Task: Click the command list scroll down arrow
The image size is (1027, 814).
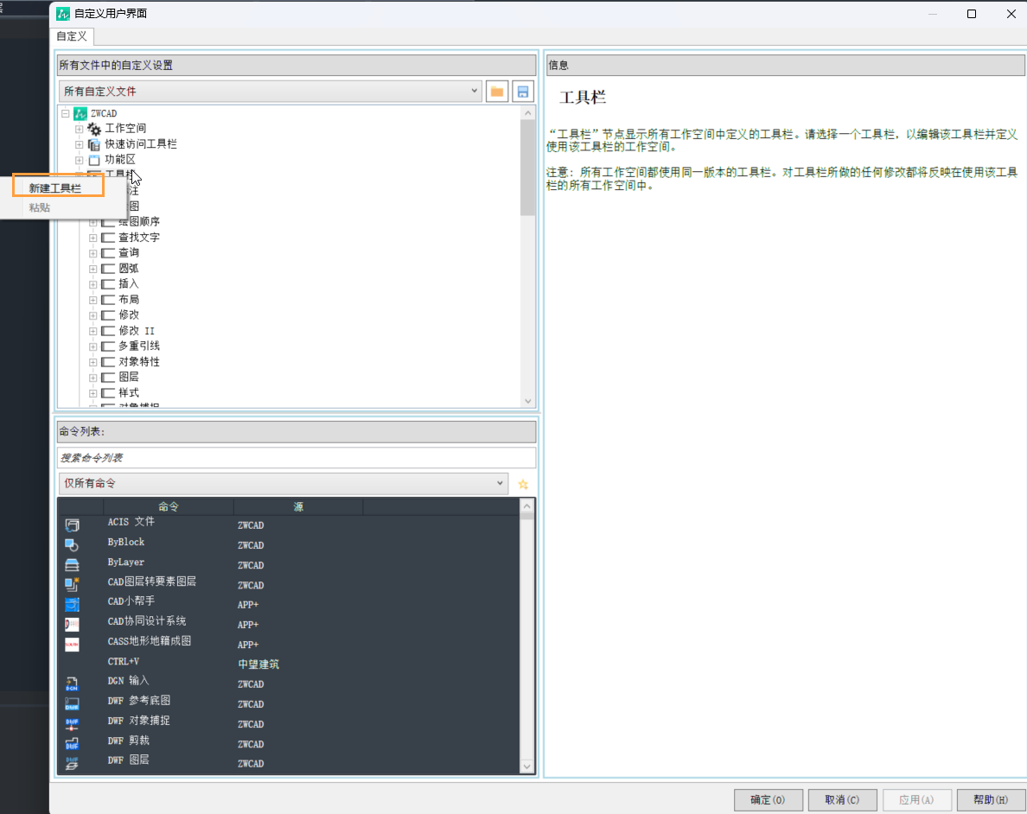Action: pos(526,766)
